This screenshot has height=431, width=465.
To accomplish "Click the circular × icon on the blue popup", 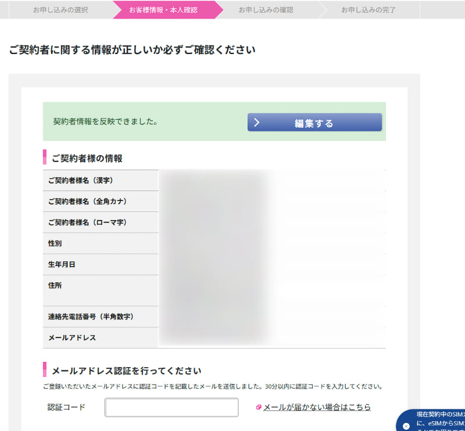I will 406,426.
